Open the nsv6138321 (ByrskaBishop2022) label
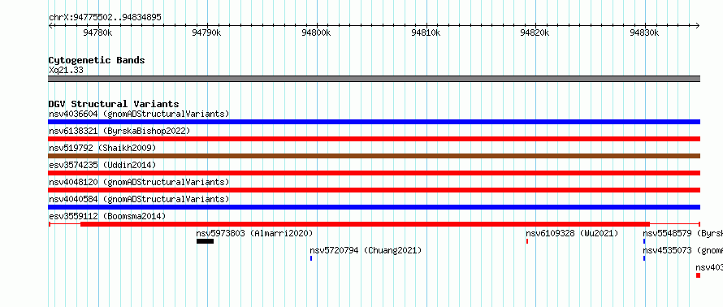The width and height of the screenshot is (723, 307). point(119,131)
